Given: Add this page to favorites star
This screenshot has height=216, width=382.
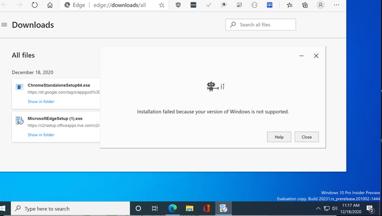Looking at the screenshot, I should tap(162, 5).
